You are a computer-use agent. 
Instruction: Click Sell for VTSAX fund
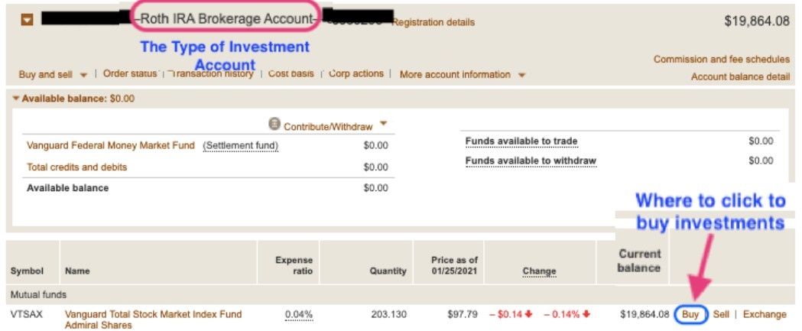[721, 314]
